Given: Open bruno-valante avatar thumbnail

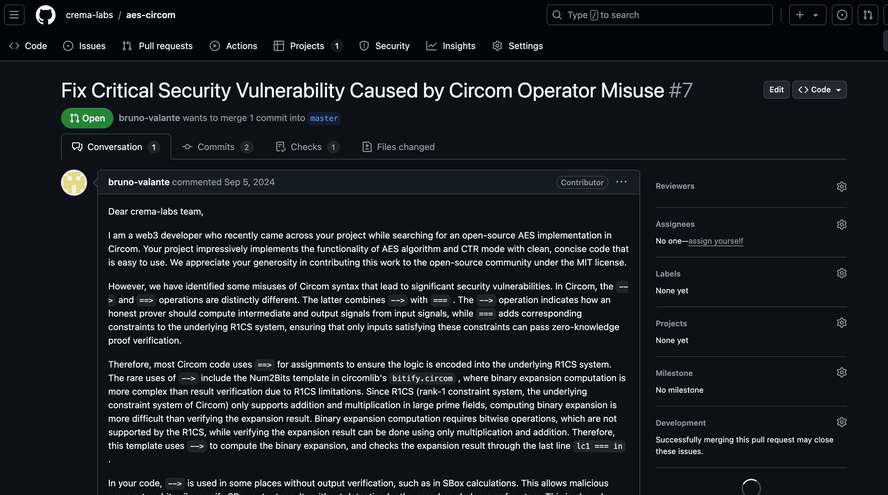Looking at the screenshot, I should click(x=74, y=182).
